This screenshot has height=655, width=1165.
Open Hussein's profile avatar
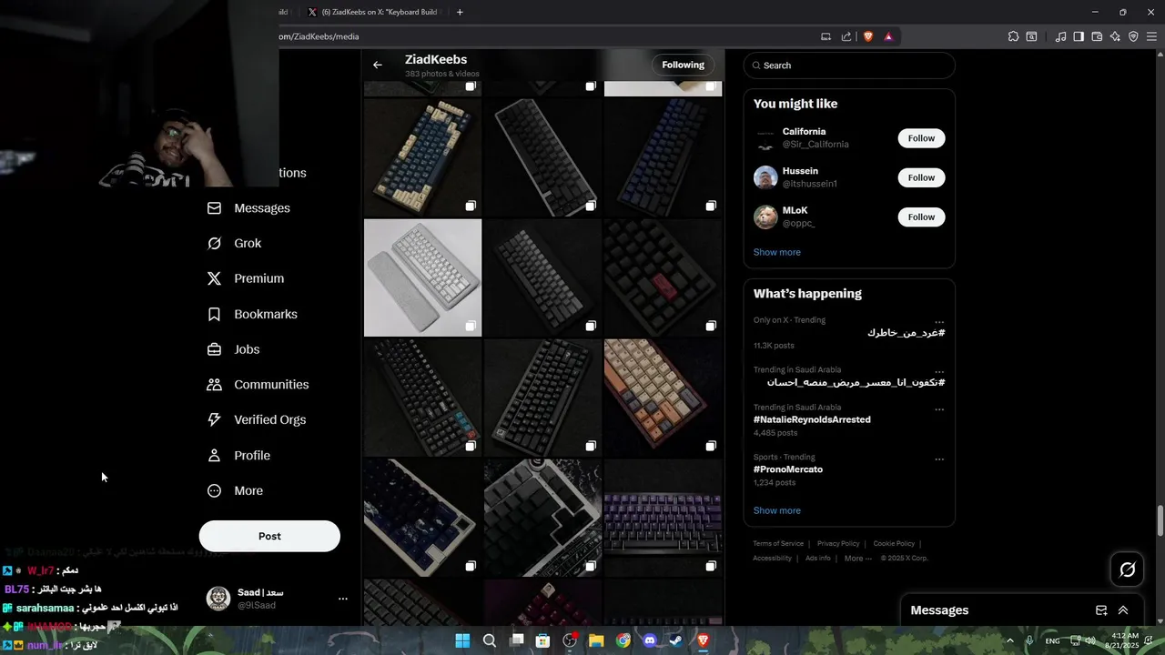click(765, 177)
